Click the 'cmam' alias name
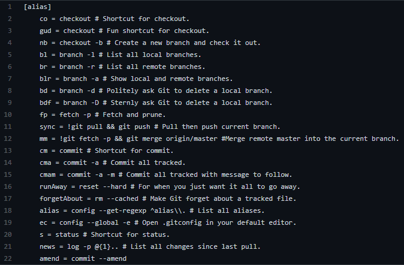The height and width of the screenshot is (265, 404). (x=47, y=175)
